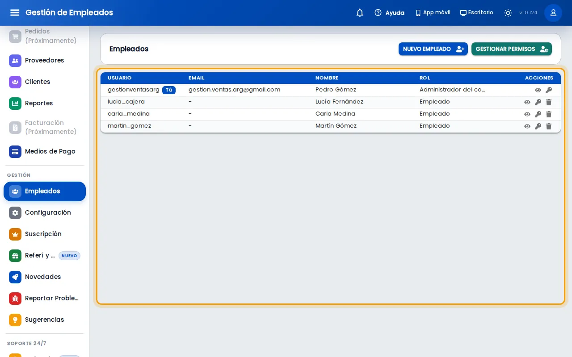This screenshot has height=357, width=572.
Task: View details of carla_medina with eye icon
Action: tap(527, 114)
